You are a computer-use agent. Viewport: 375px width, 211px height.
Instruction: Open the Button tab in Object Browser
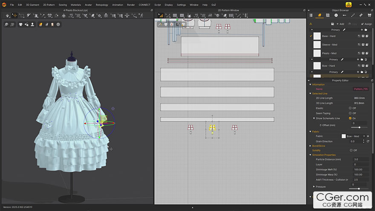[336, 15]
